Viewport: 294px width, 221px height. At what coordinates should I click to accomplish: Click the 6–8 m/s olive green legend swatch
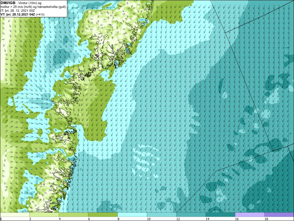click(x=103, y=215)
